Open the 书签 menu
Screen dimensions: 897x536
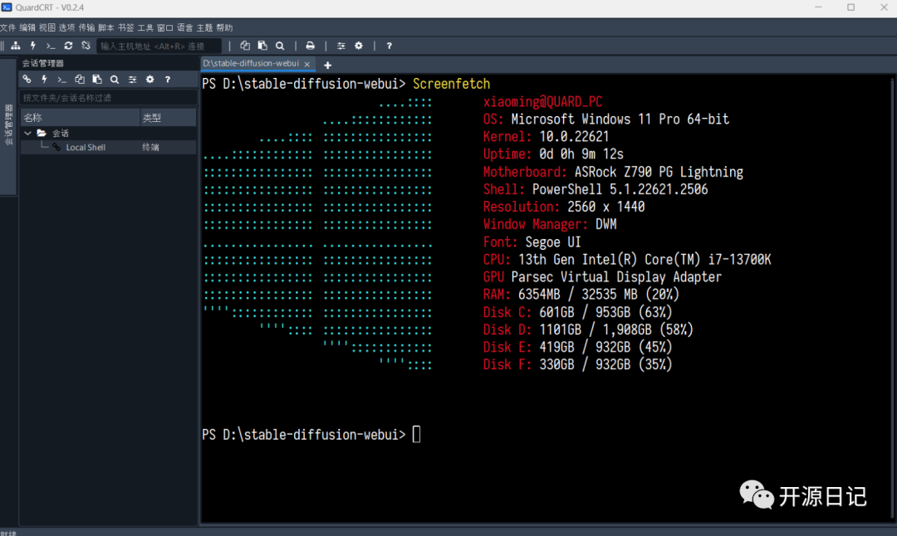[x=126, y=27]
